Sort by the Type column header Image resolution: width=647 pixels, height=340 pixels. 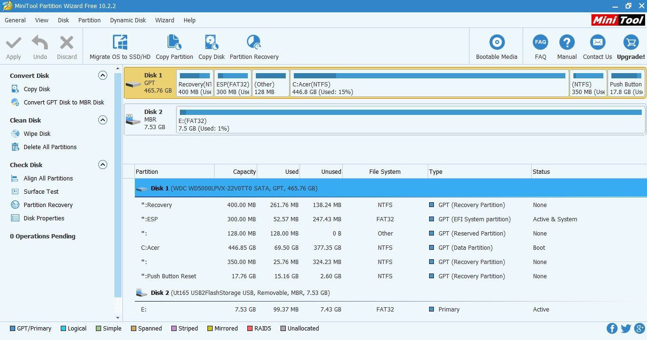coord(479,171)
